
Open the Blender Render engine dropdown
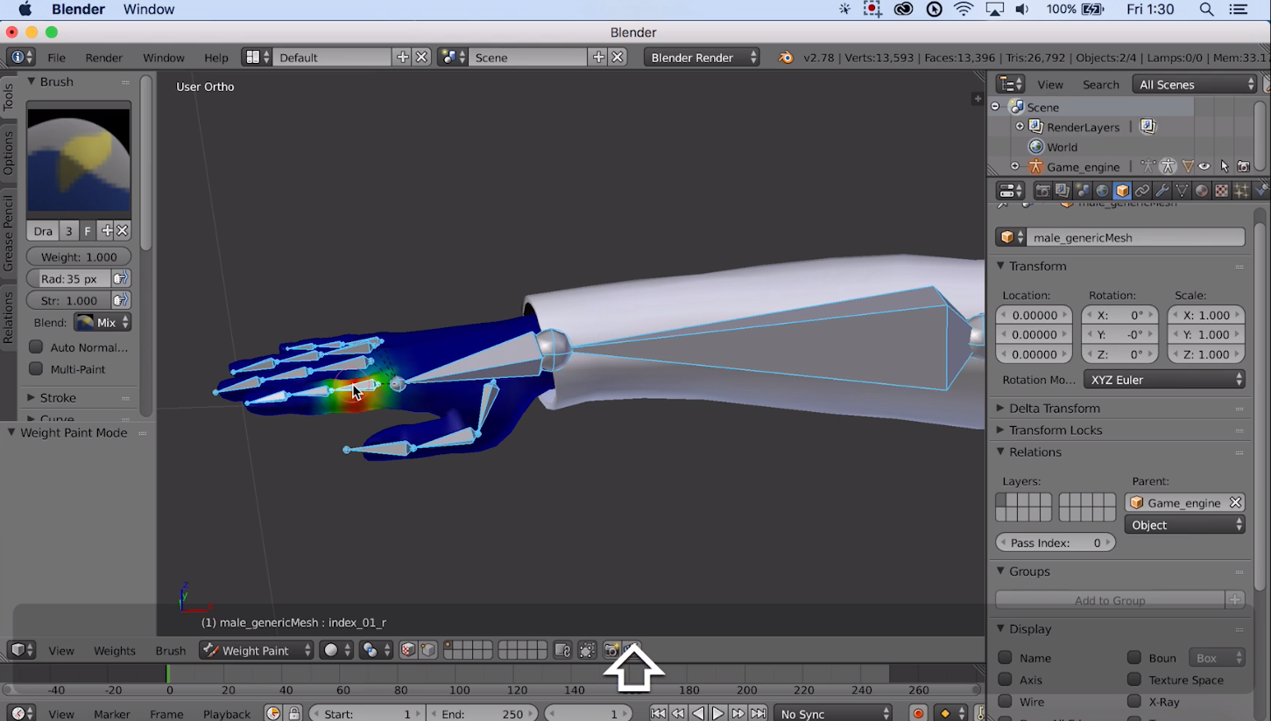pyautogui.click(x=702, y=57)
